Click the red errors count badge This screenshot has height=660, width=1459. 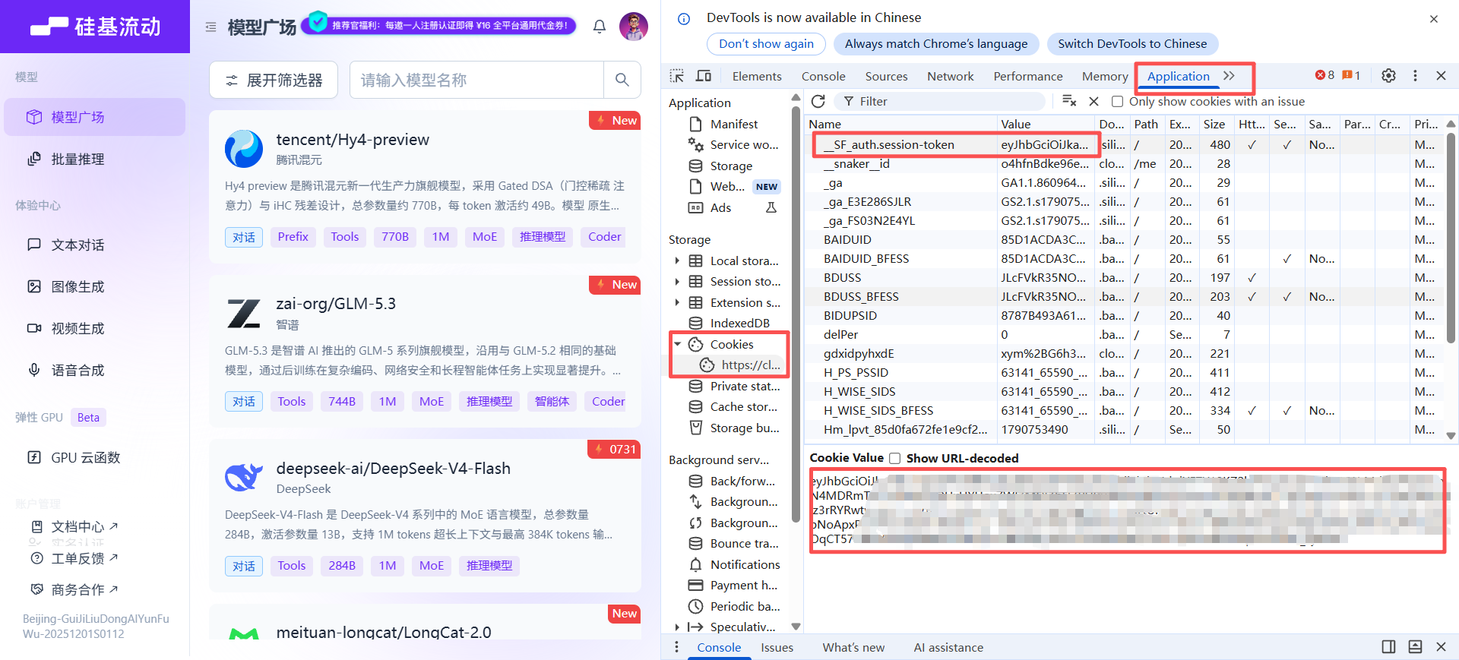tap(1324, 75)
